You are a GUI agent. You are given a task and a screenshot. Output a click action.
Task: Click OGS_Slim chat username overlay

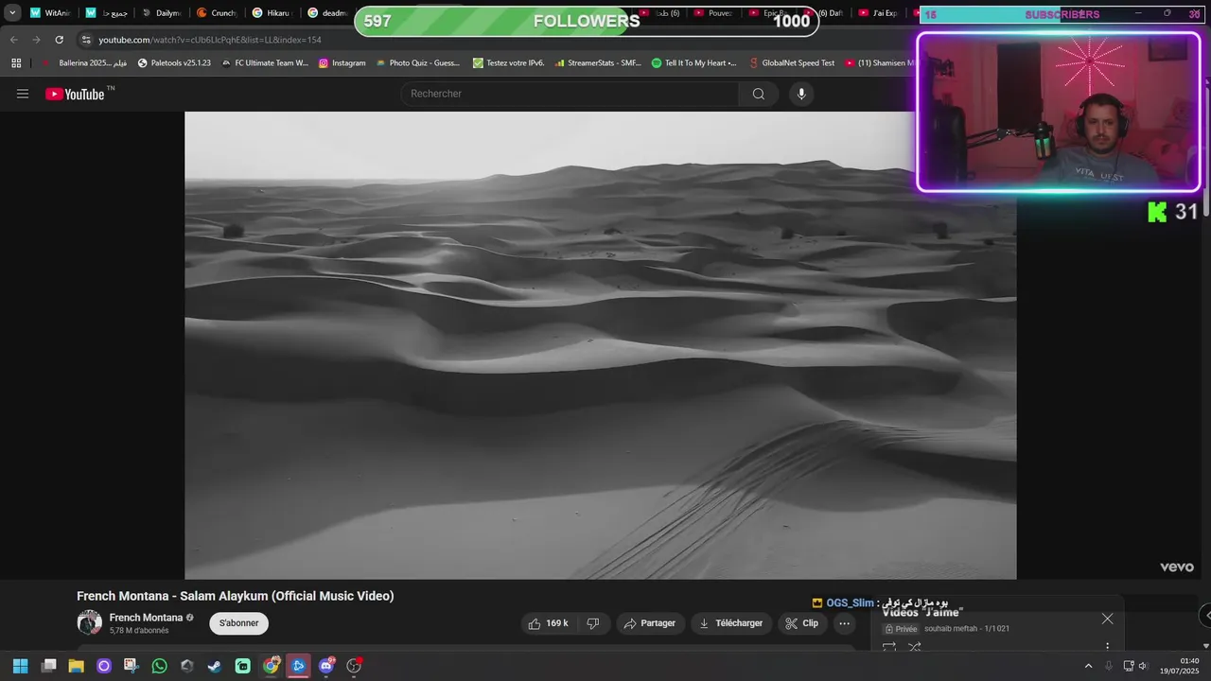click(x=850, y=602)
